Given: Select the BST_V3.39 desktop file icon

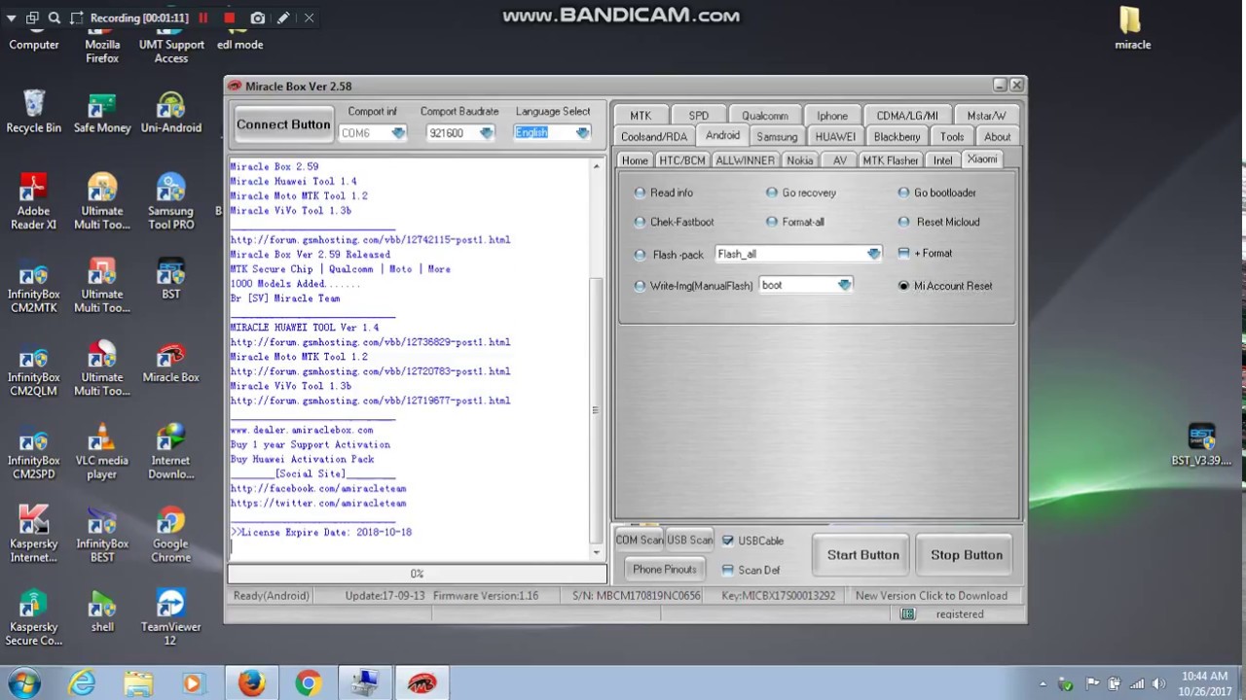Looking at the screenshot, I should [x=1201, y=445].
